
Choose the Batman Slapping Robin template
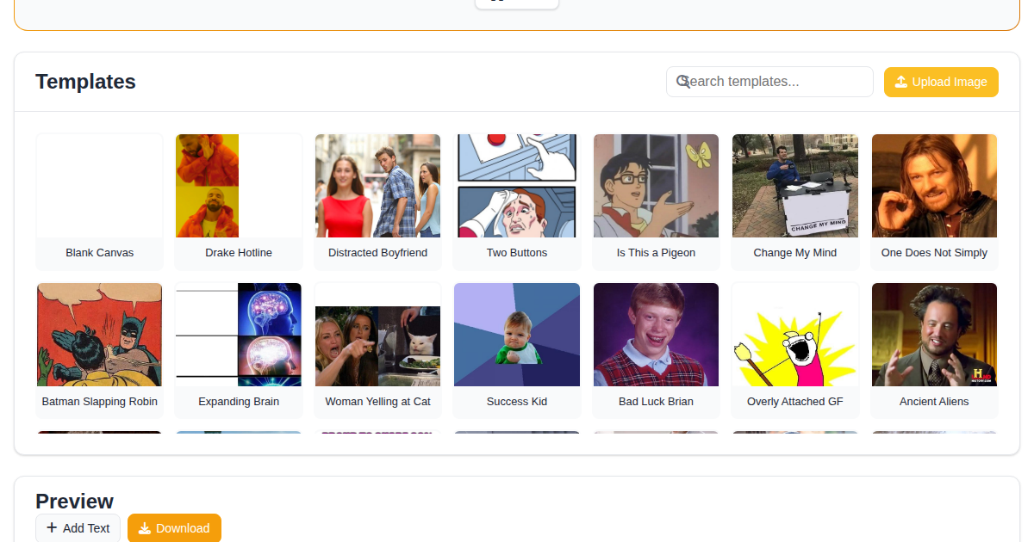point(99,349)
